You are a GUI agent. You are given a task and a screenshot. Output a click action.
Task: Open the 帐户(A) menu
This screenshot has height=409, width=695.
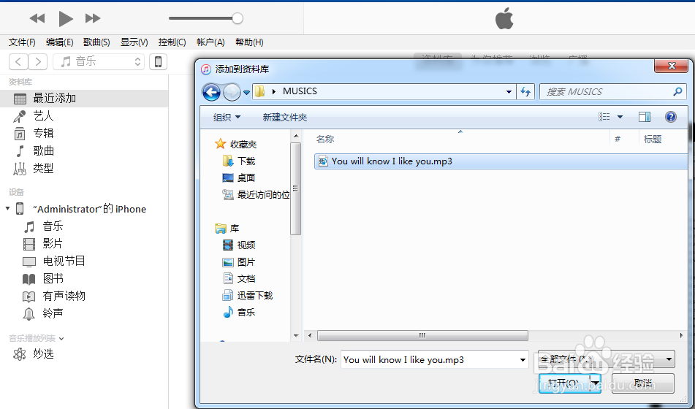click(210, 42)
